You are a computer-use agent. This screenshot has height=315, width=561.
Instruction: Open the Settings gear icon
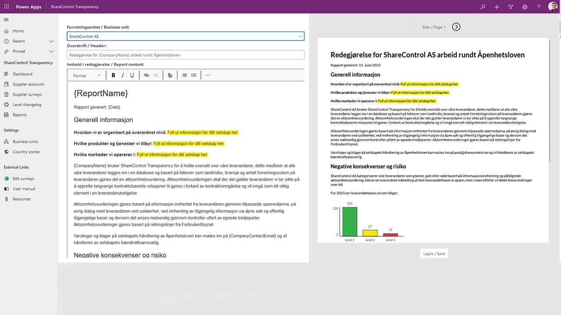525,7
